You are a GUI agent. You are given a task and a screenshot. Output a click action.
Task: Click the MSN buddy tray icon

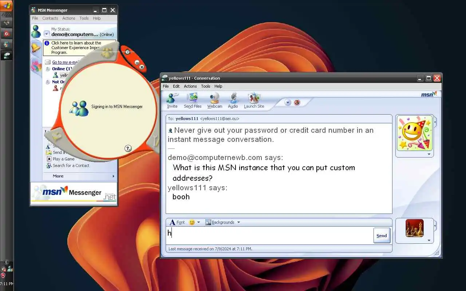pos(9,268)
